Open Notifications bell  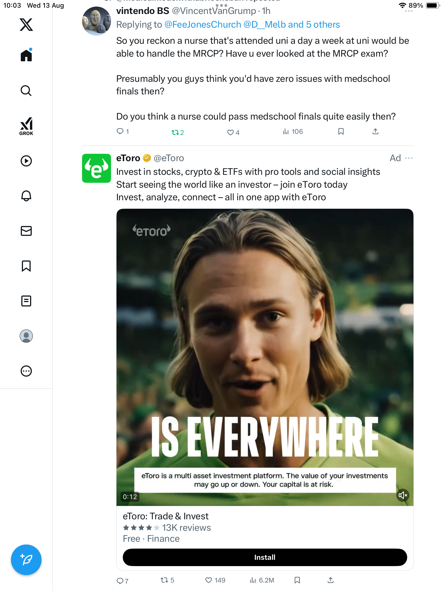(x=26, y=196)
